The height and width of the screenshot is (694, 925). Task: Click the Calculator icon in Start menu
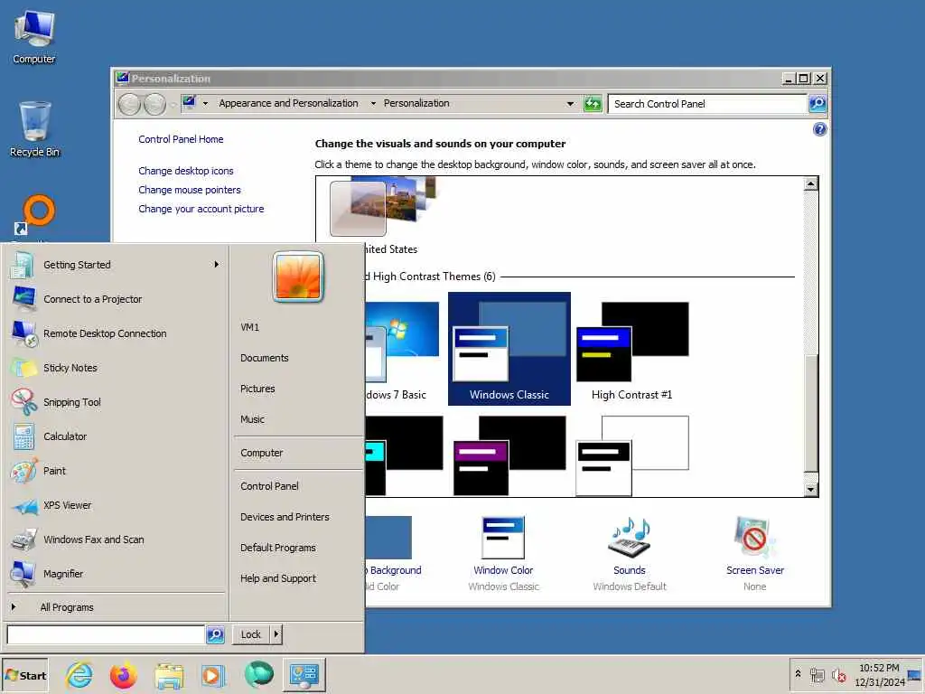pos(23,436)
